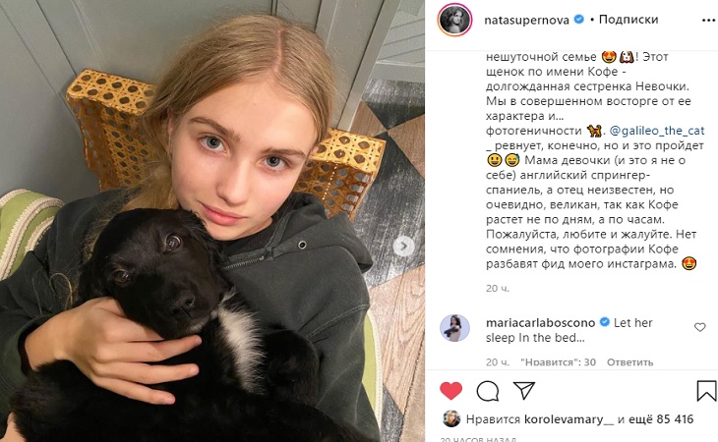Save post with bookmark icon
Image resolution: width=718 pixels, height=442 pixels.
click(x=706, y=391)
